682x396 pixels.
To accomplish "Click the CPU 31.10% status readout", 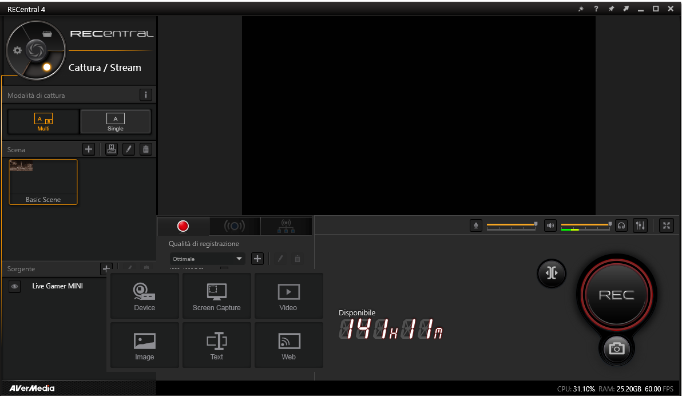I will [576, 389].
